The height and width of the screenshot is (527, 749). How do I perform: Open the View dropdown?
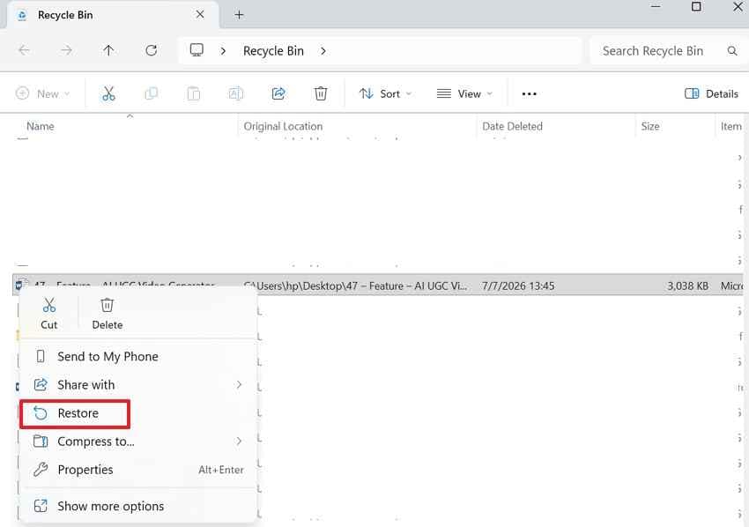point(464,93)
